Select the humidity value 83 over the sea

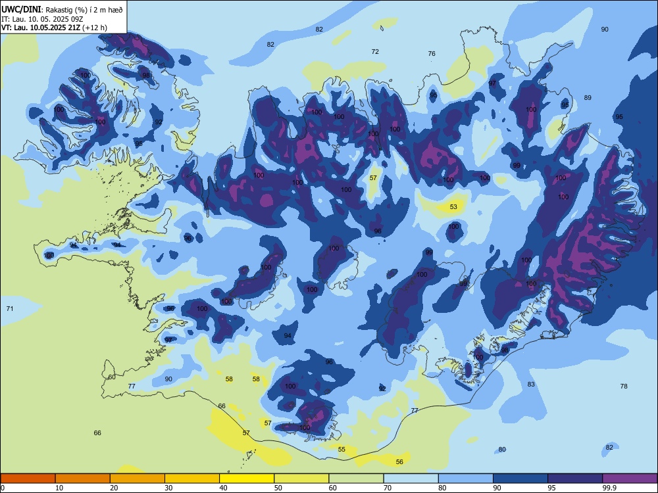531,384
